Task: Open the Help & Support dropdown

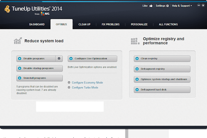Action: click(182, 6)
